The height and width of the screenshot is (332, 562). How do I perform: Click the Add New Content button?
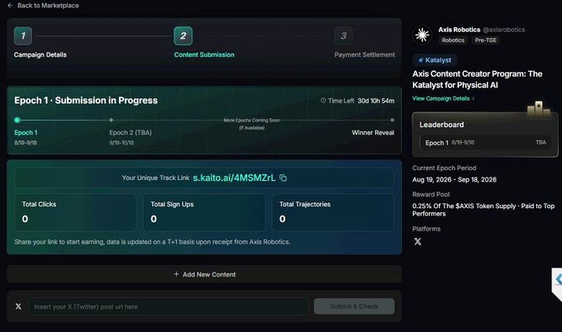204,274
